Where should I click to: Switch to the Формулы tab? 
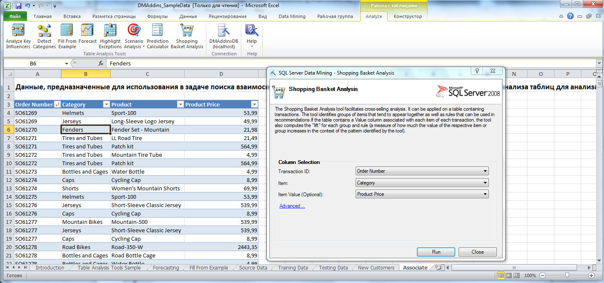(158, 16)
